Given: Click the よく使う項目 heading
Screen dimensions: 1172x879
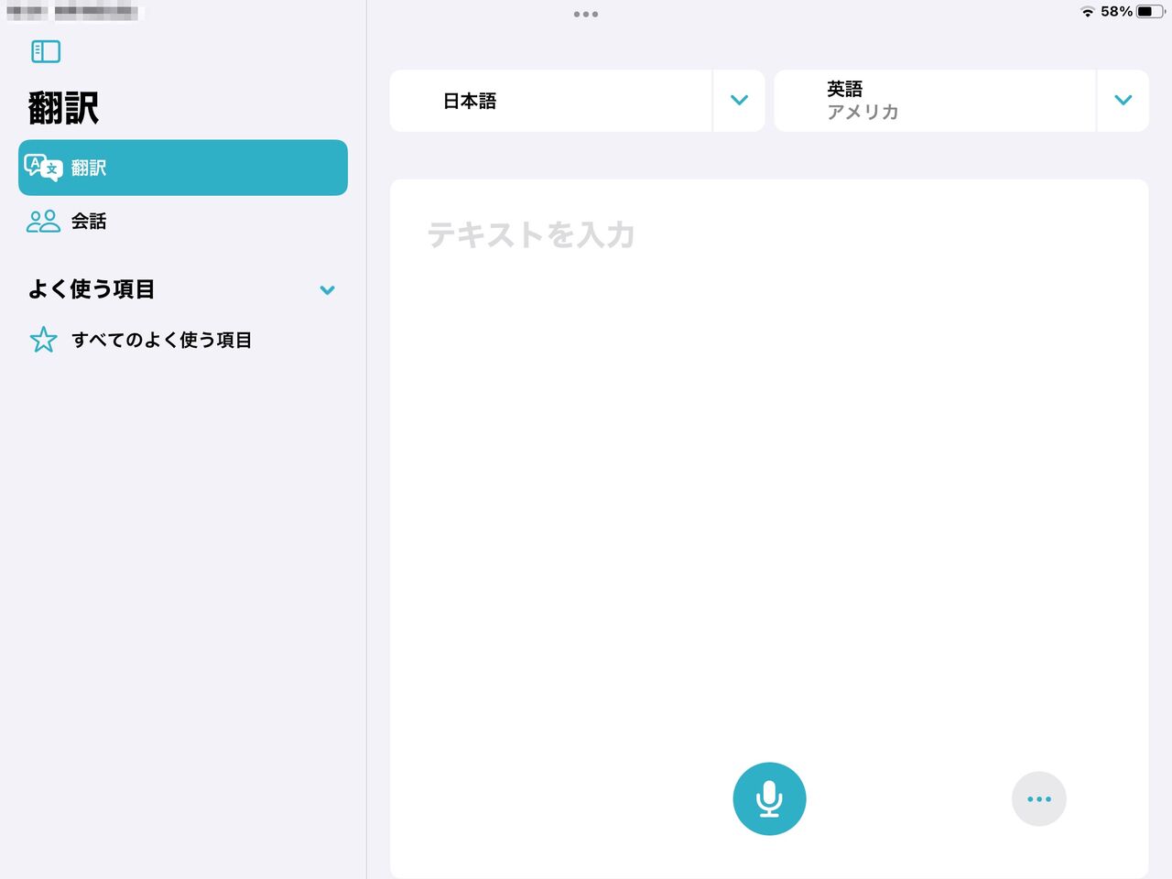Looking at the screenshot, I should pos(92,289).
